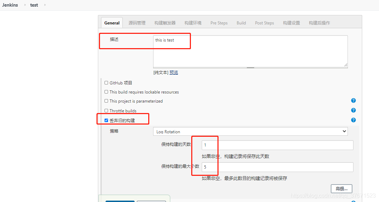Image resolution: width=379 pixels, height=202 pixels.
Task: Go to Jenkins breadcrumb home
Action: tap(10, 5)
